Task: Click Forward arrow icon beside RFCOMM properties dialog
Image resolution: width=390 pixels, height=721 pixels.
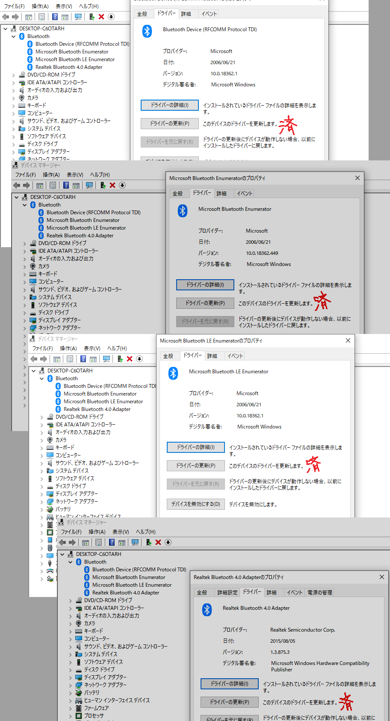Action: 15,17
